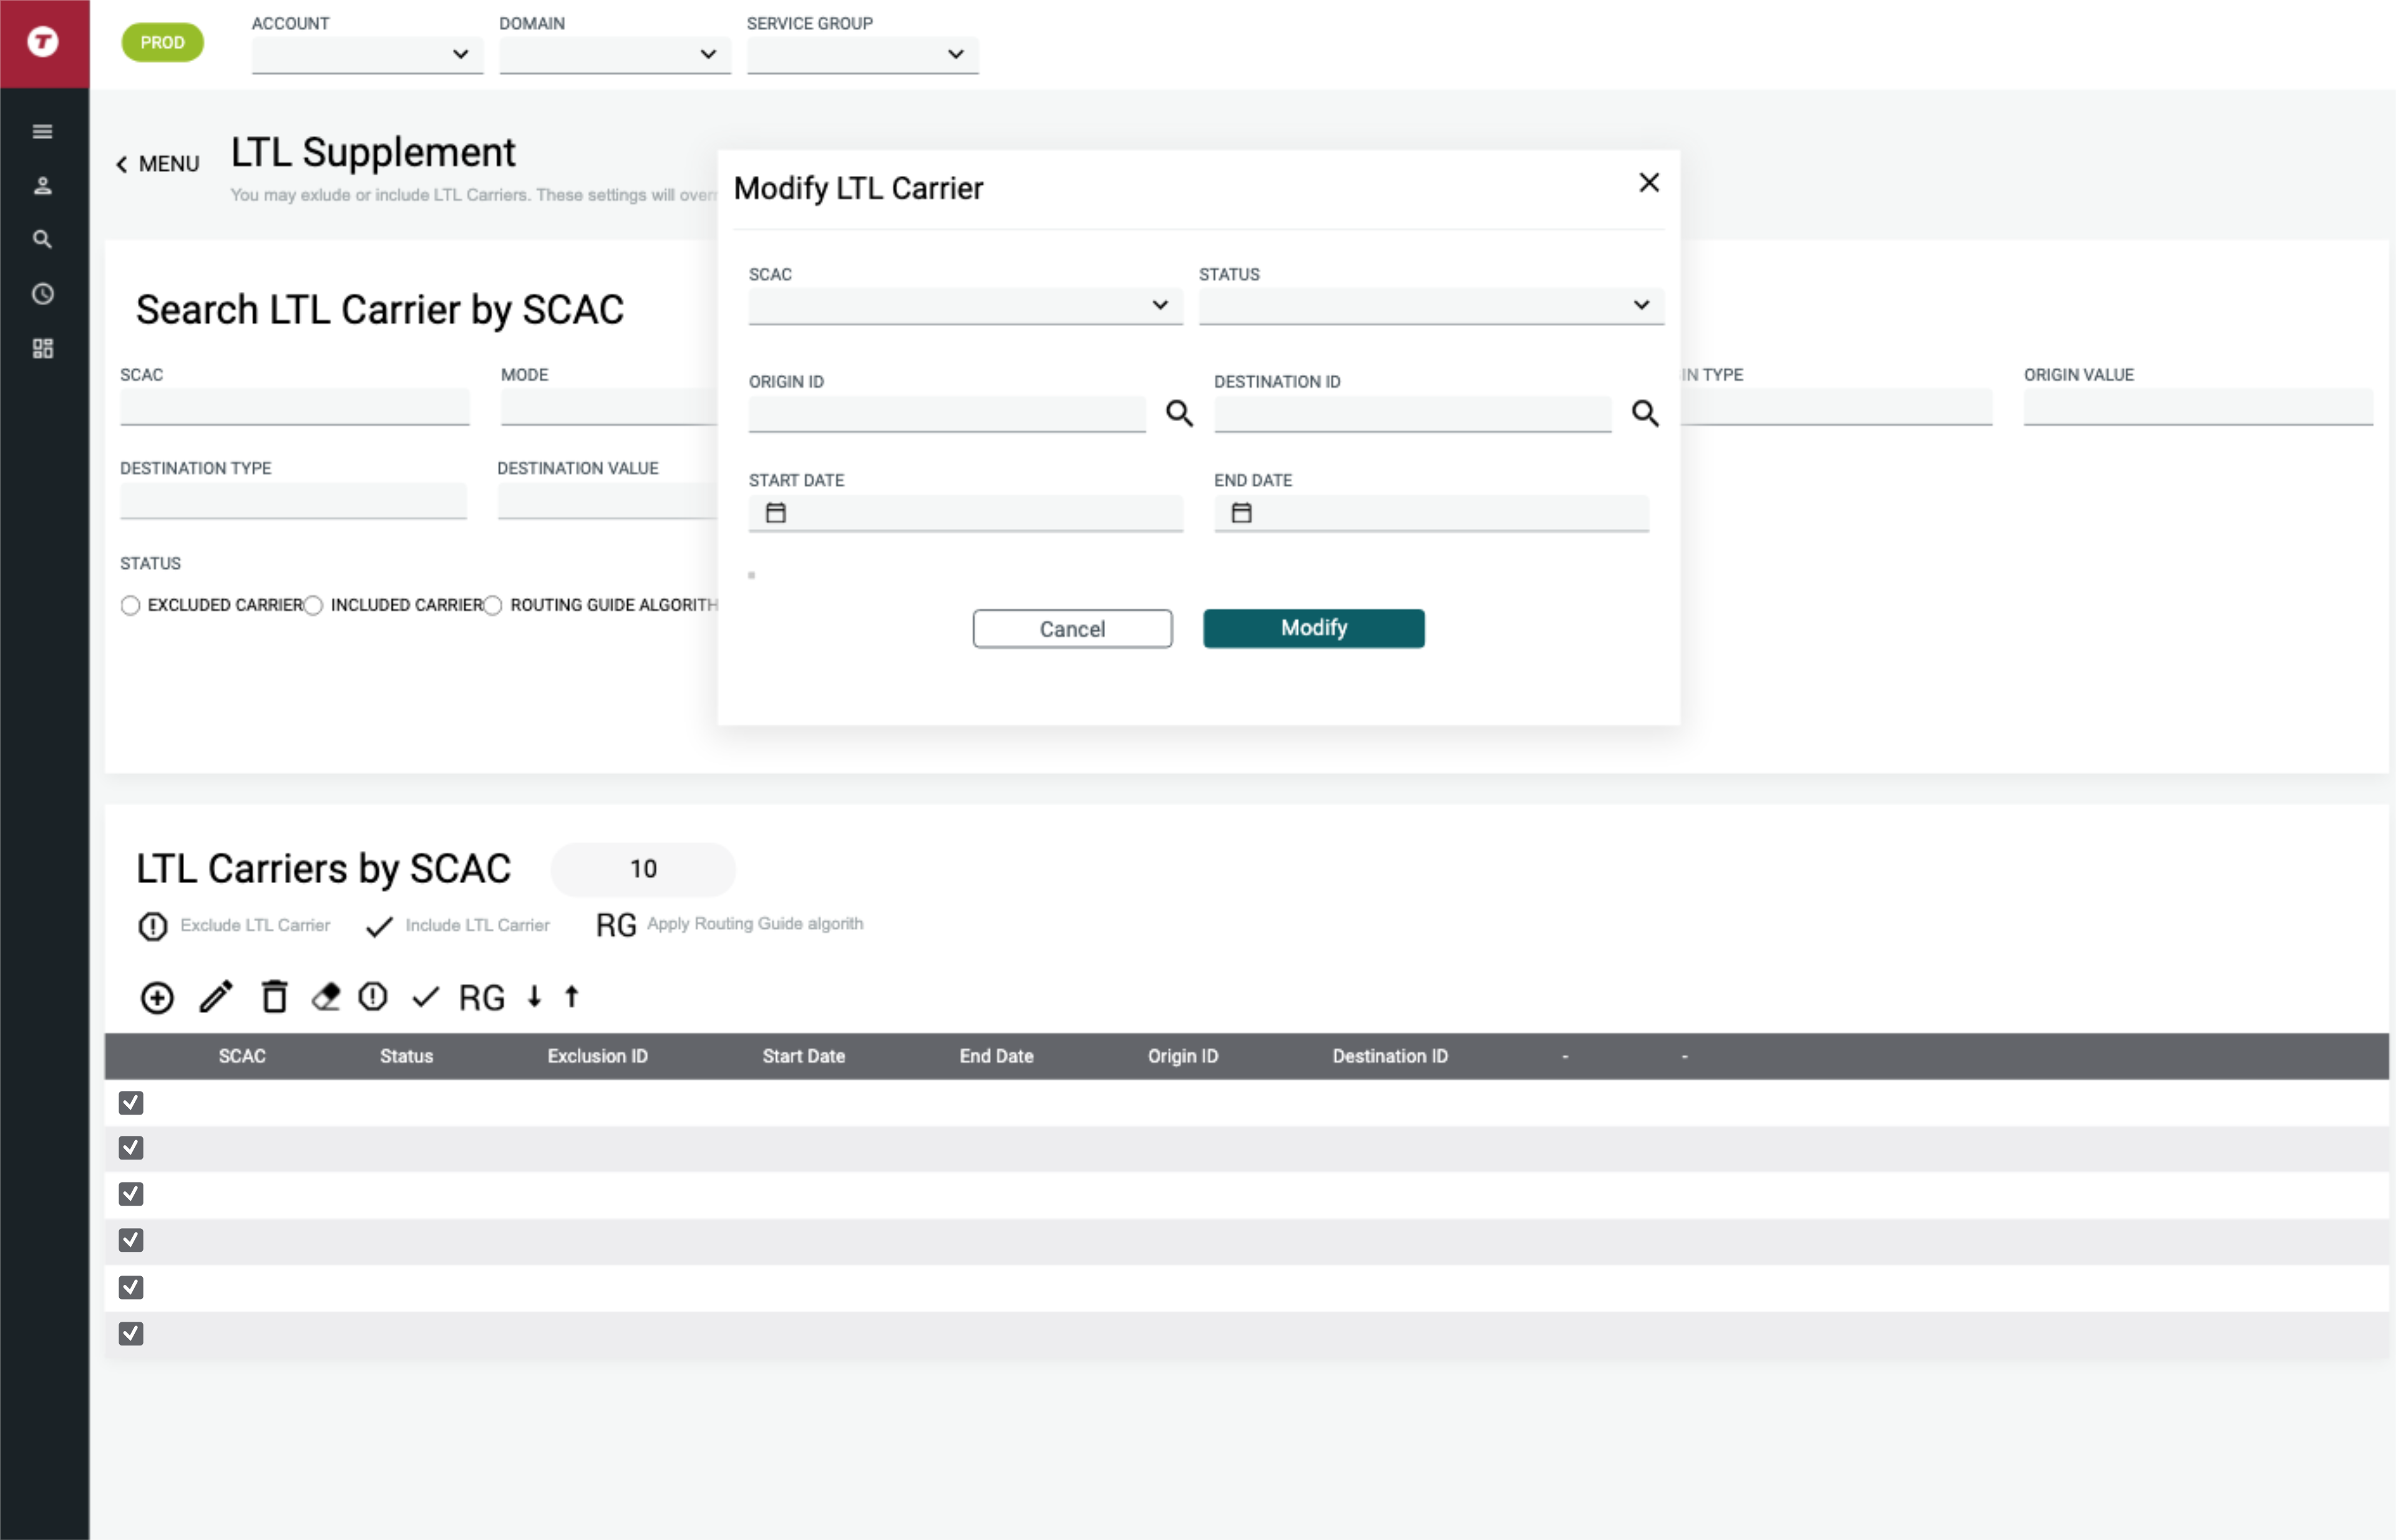Open the Start Date calendar icon
The width and height of the screenshot is (2396, 1540).
(x=776, y=513)
